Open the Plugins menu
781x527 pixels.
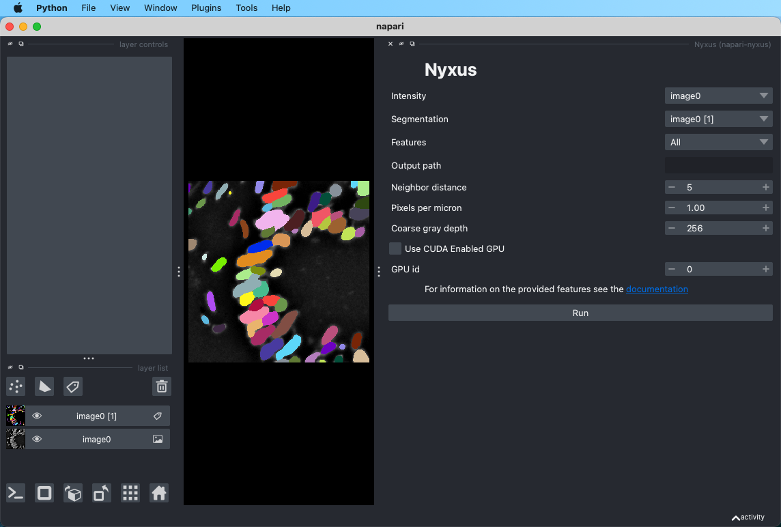pyautogui.click(x=206, y=8)
